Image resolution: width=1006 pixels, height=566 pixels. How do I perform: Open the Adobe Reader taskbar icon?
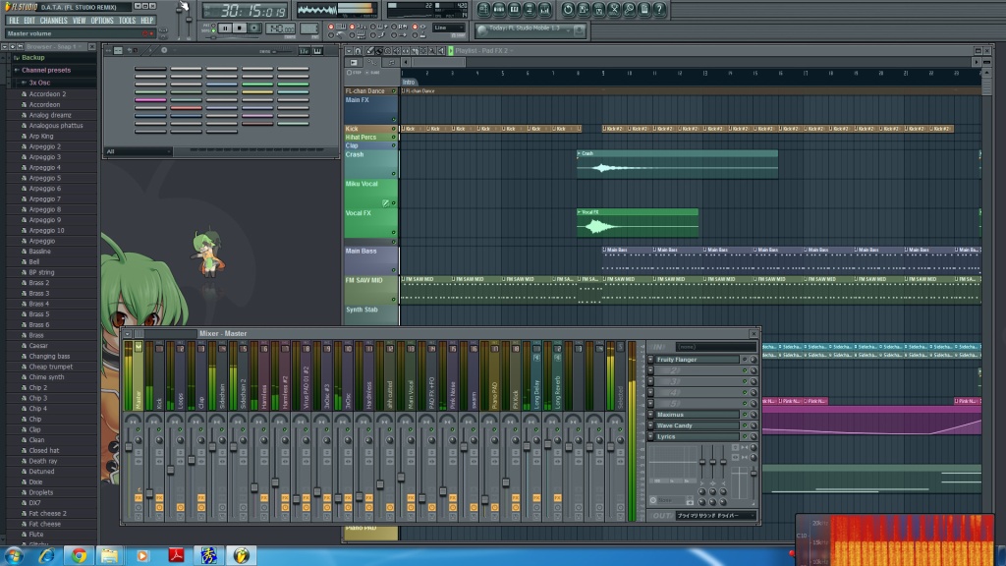click(x=176, y=556)
